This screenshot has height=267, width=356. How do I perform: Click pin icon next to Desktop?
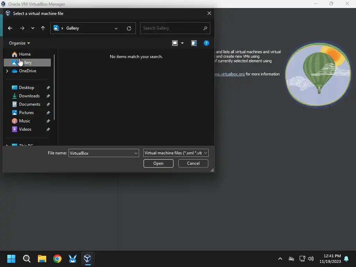point(48,88)
